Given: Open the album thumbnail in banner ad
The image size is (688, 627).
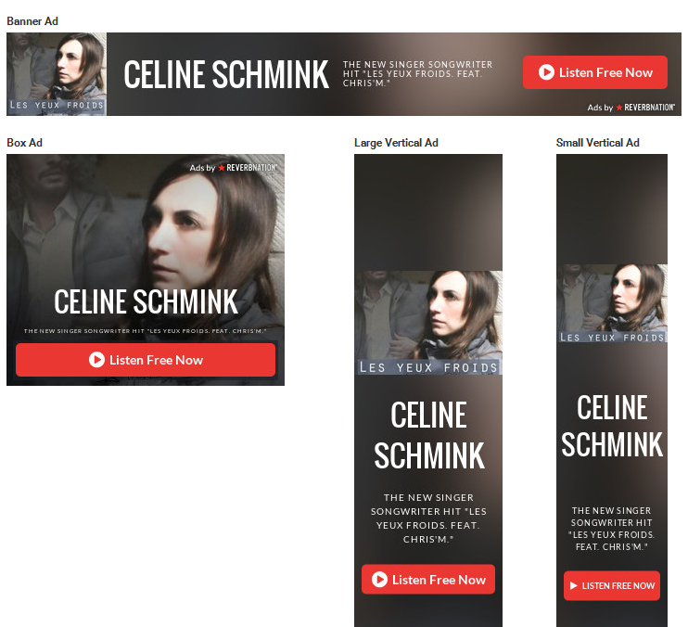Looking at the screenshot, I should pos(57,74).
